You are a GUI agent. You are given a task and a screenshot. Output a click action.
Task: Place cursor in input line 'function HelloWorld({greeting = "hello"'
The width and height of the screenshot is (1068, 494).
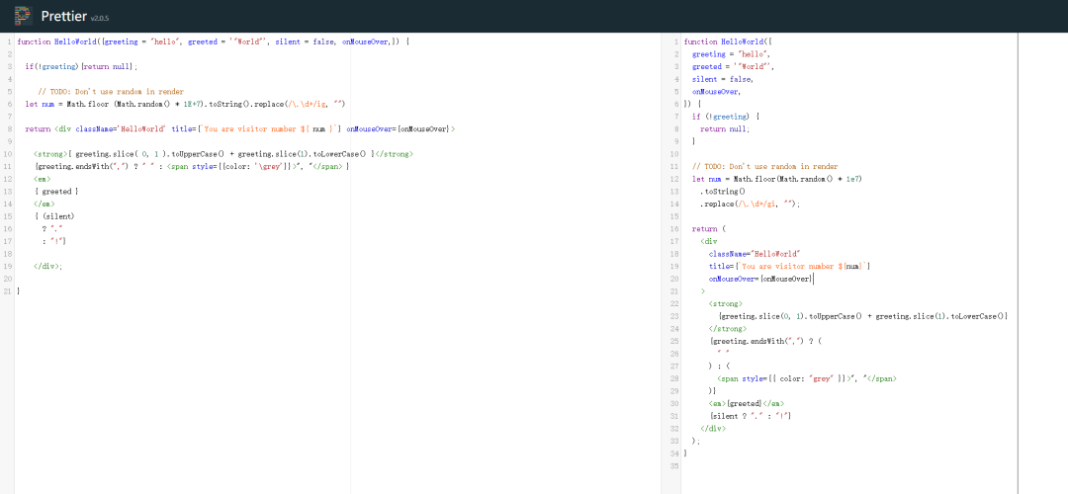pyautogui.click(x=214, y=41)
